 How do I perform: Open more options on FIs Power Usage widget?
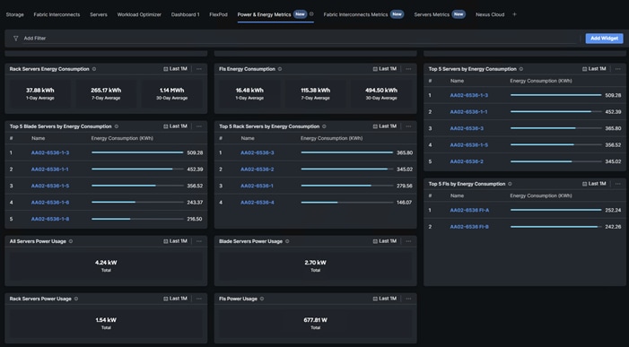tap(408, 299)
